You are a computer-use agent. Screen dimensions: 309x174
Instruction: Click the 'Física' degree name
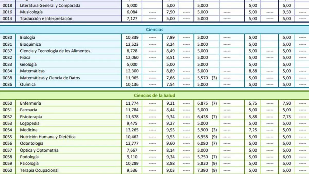click(25, 57)
